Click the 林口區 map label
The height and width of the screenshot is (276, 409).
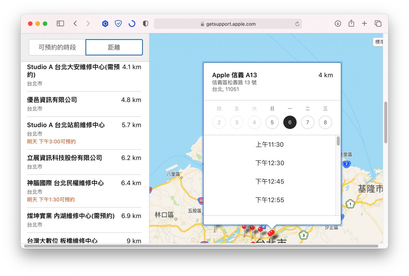click(164, 215)
